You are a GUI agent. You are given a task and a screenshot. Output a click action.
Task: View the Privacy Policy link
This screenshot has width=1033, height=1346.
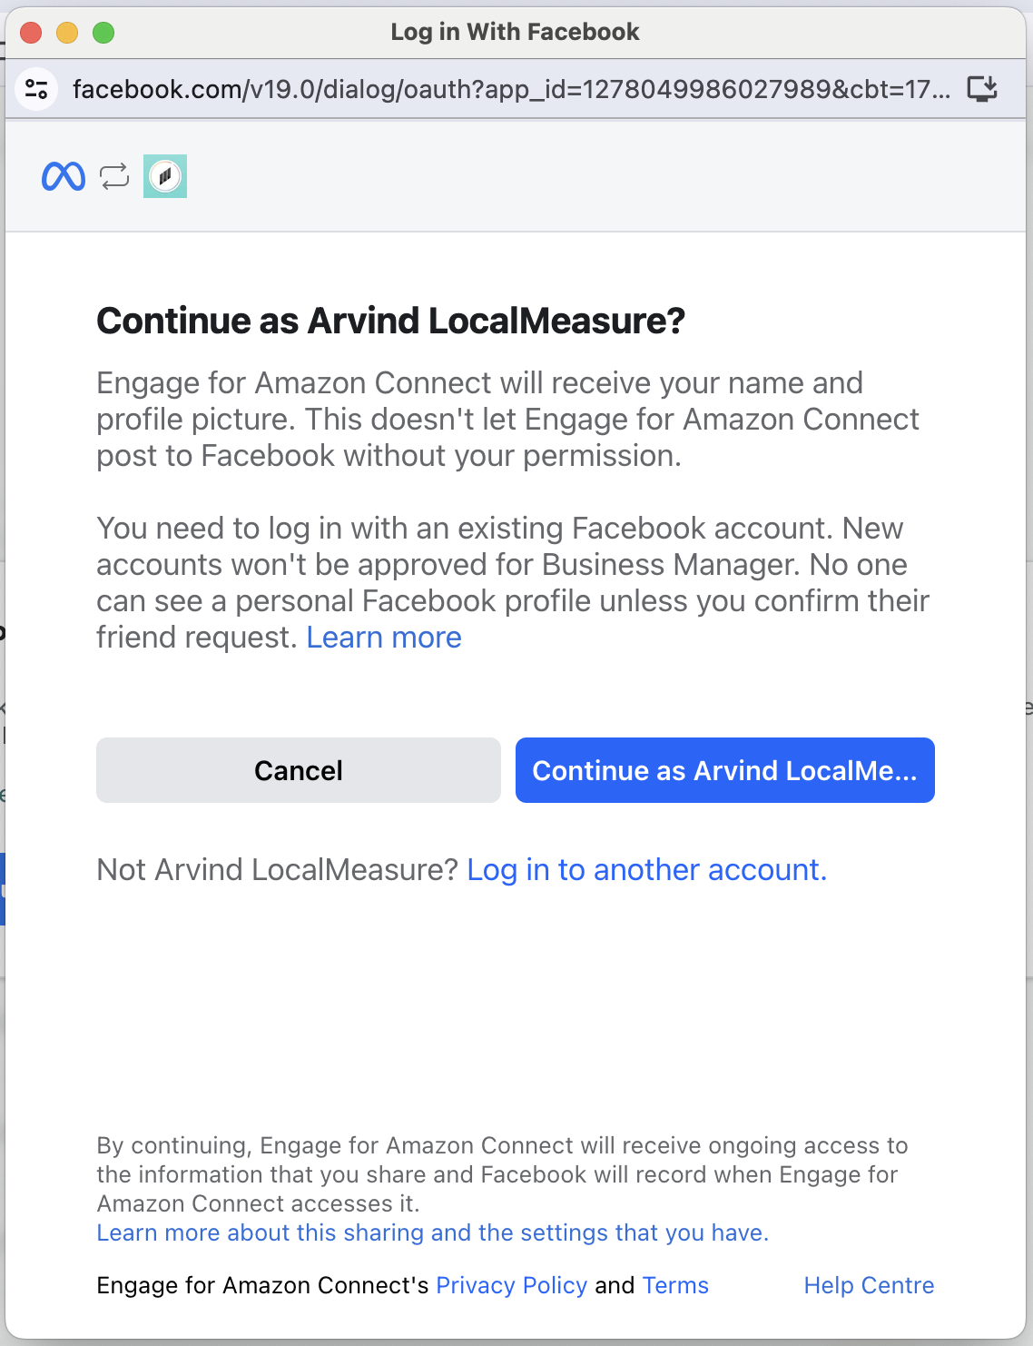[x=512, y=1285]
